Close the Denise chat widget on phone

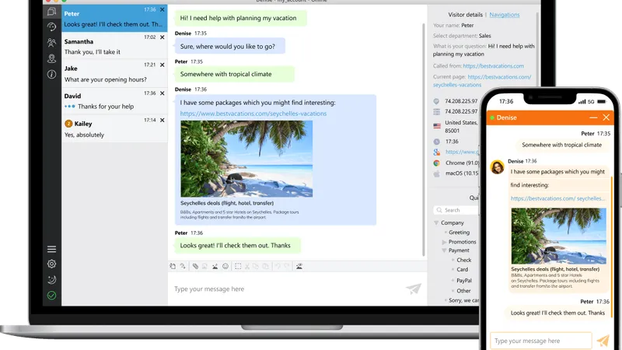coord(606,117)
